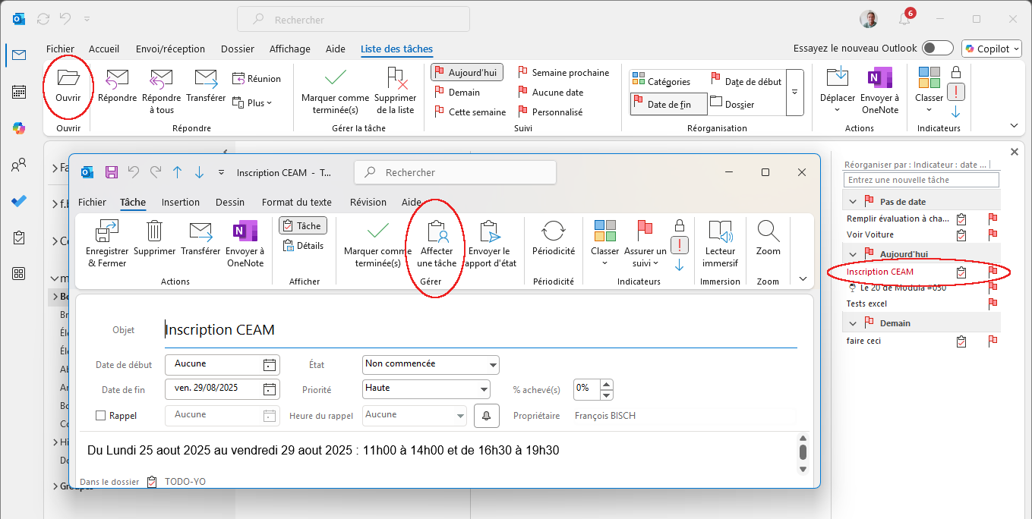
Task: Collapse the Pas de date group
Action: [x=853, y=202]
